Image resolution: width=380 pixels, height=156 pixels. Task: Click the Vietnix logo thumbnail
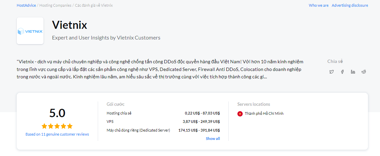30,31
